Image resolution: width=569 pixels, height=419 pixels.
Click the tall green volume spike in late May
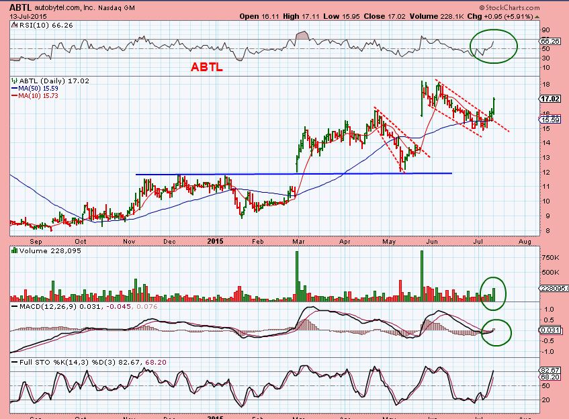(422, 276)
